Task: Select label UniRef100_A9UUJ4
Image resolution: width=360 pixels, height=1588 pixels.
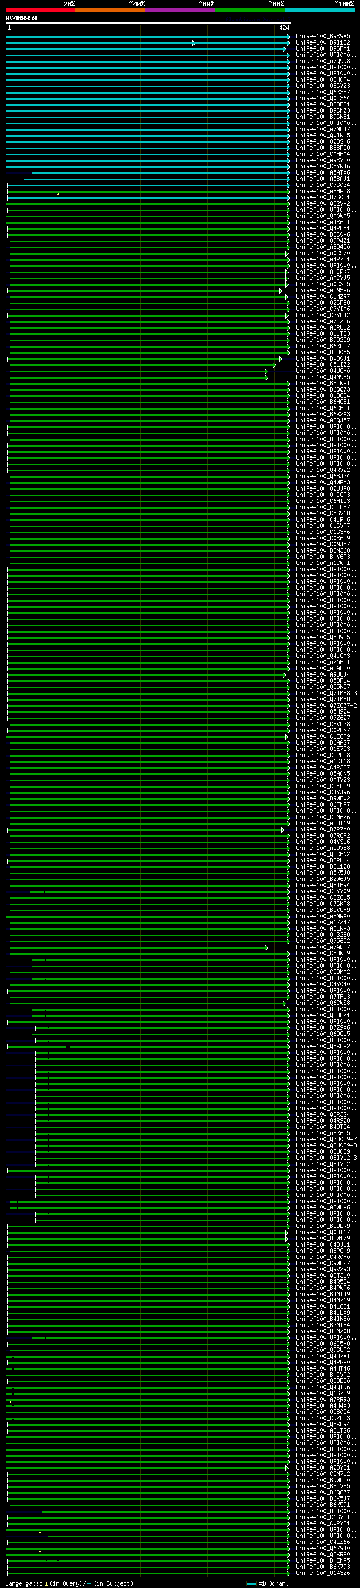Action: (x=323, y=674)
